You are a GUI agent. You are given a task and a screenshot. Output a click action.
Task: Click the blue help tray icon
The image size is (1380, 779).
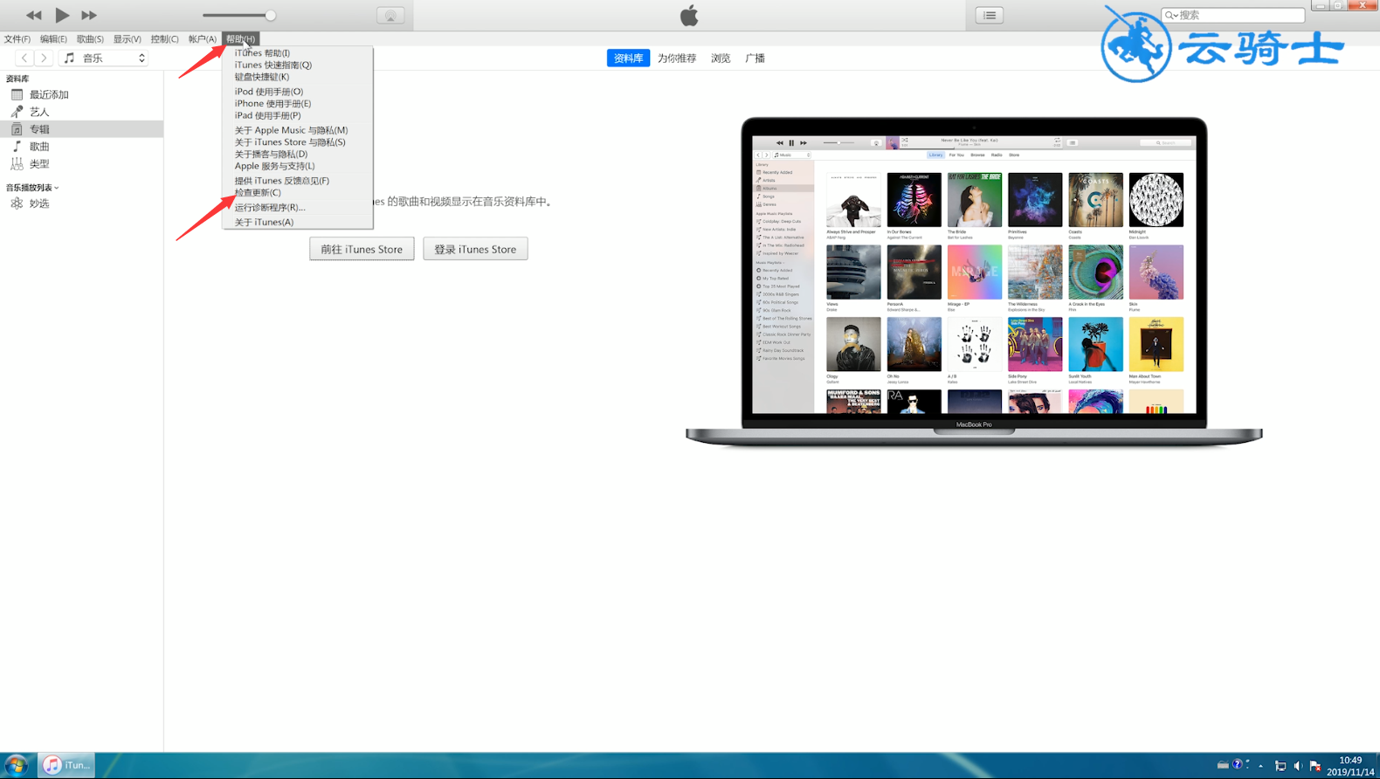click(x=1238, y=764)
